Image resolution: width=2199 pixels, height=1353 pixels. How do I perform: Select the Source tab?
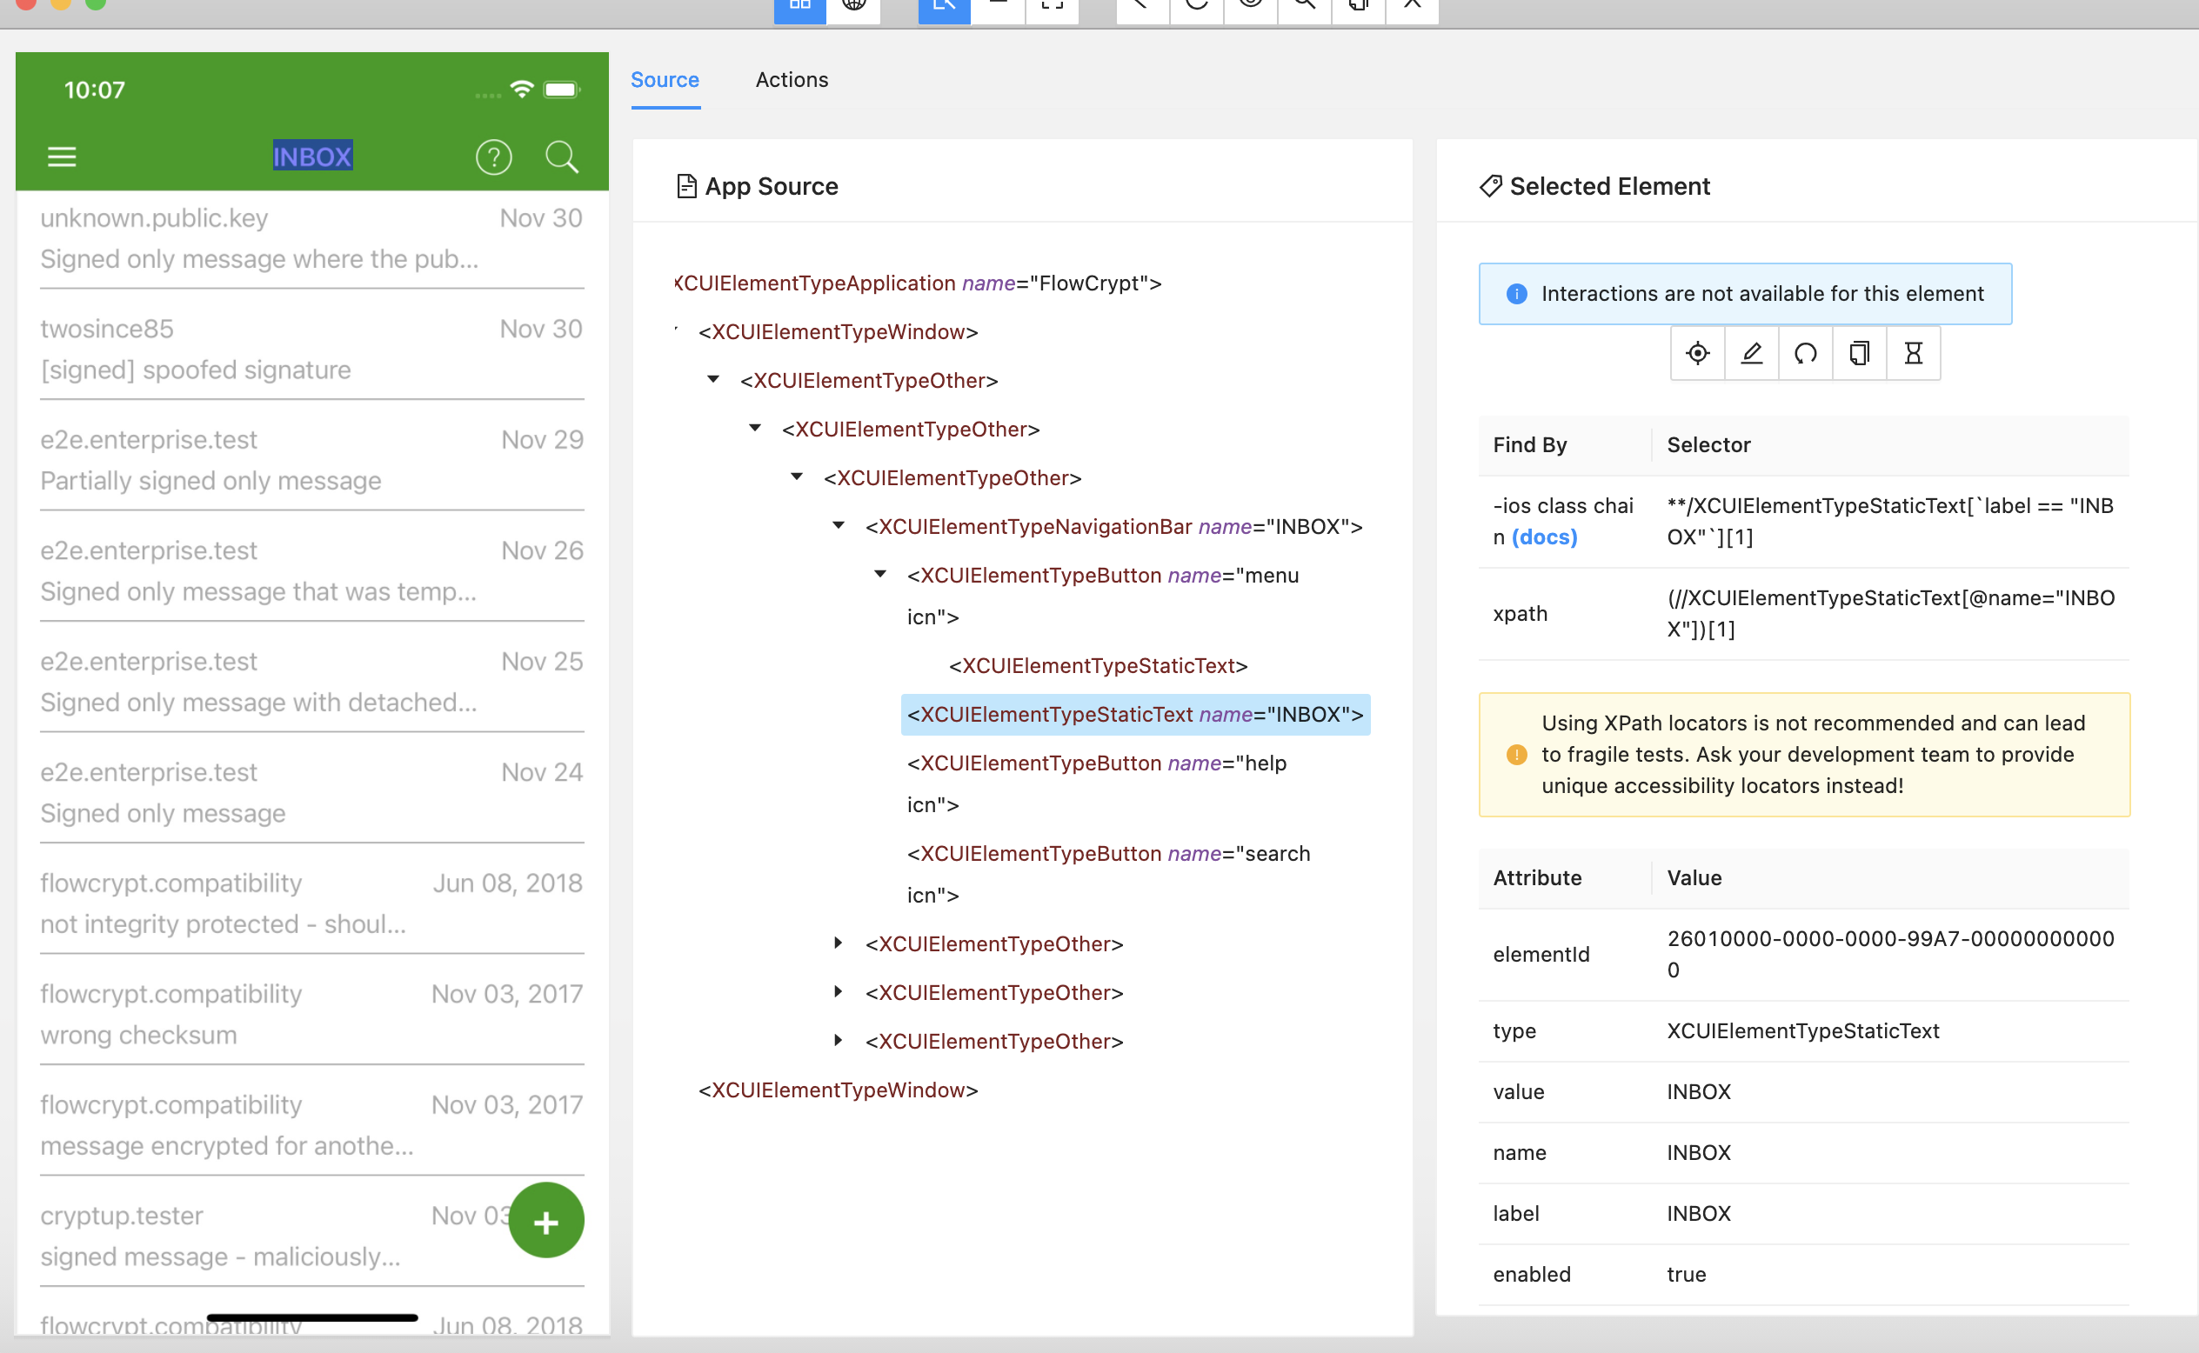[x=664, y=80]
